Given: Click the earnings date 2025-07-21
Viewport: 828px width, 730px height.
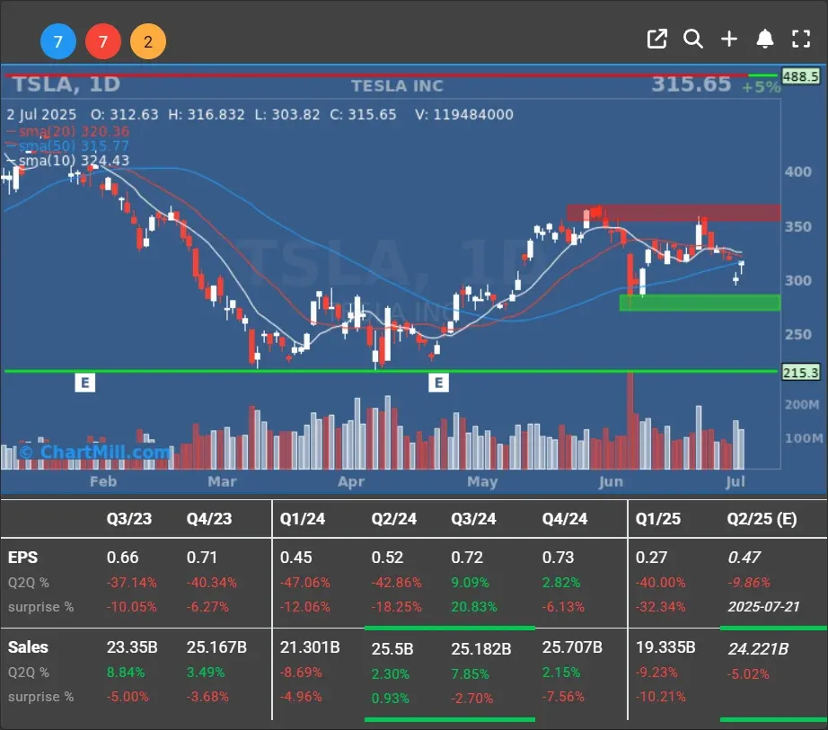Looking at the screenshot, I should point(763,607).
